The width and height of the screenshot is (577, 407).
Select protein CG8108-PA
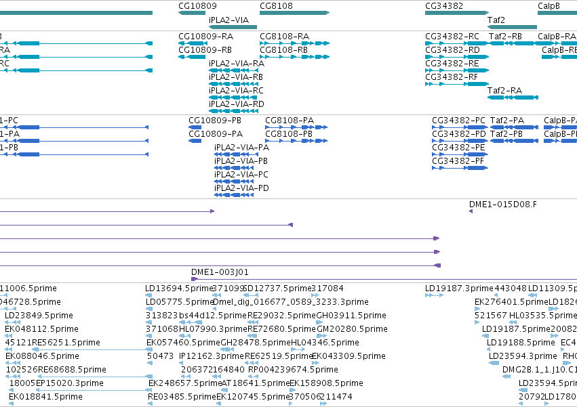(290, 121)
